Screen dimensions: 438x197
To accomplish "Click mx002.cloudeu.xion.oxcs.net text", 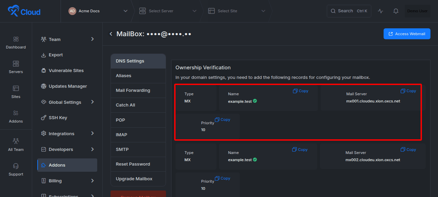I will click(373, 160).
